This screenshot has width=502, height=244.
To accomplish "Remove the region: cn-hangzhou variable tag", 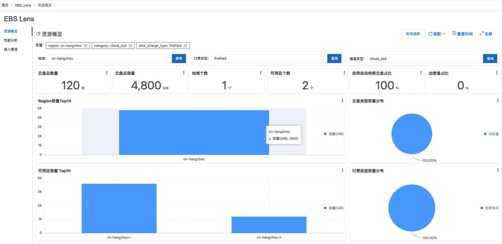I will click(x=86, y=45).
